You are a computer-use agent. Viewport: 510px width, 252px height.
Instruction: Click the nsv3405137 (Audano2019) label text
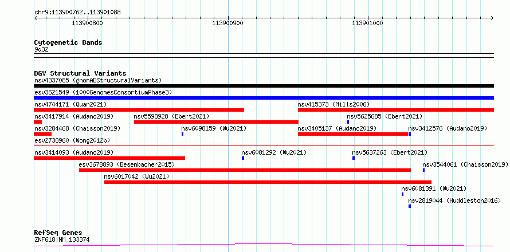click(x=337, y=128)
